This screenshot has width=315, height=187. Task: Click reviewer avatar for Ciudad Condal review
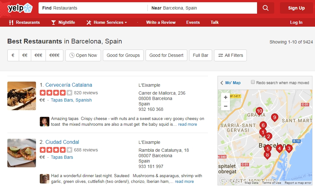[44, 179]
